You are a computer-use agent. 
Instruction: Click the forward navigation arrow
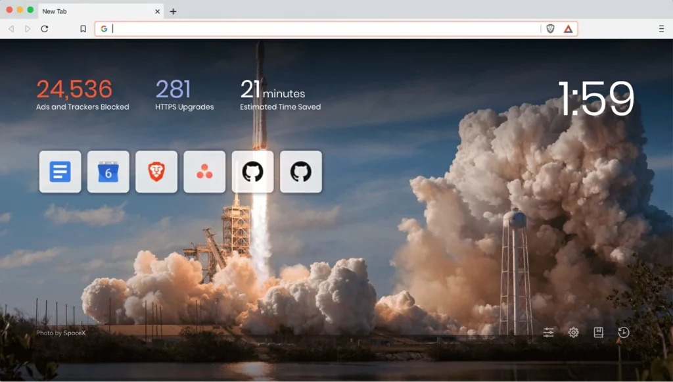(x=28, y=29)
